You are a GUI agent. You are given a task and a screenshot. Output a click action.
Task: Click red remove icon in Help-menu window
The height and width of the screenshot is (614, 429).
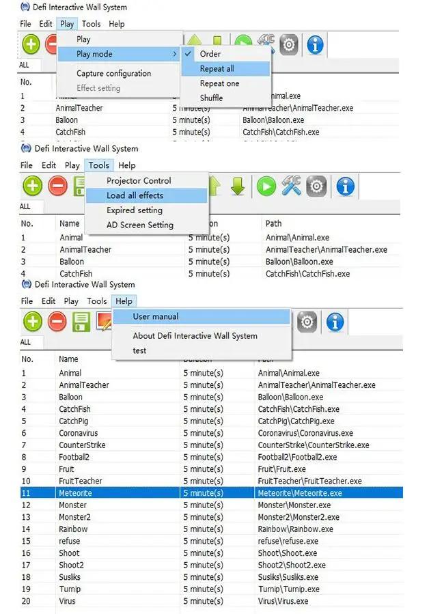click(57, 322)
